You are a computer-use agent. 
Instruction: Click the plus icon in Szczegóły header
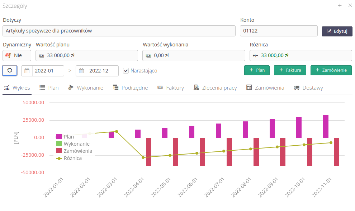pos(340,6)
